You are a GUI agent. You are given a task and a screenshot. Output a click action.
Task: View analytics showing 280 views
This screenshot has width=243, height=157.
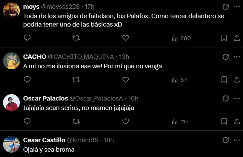181,38
